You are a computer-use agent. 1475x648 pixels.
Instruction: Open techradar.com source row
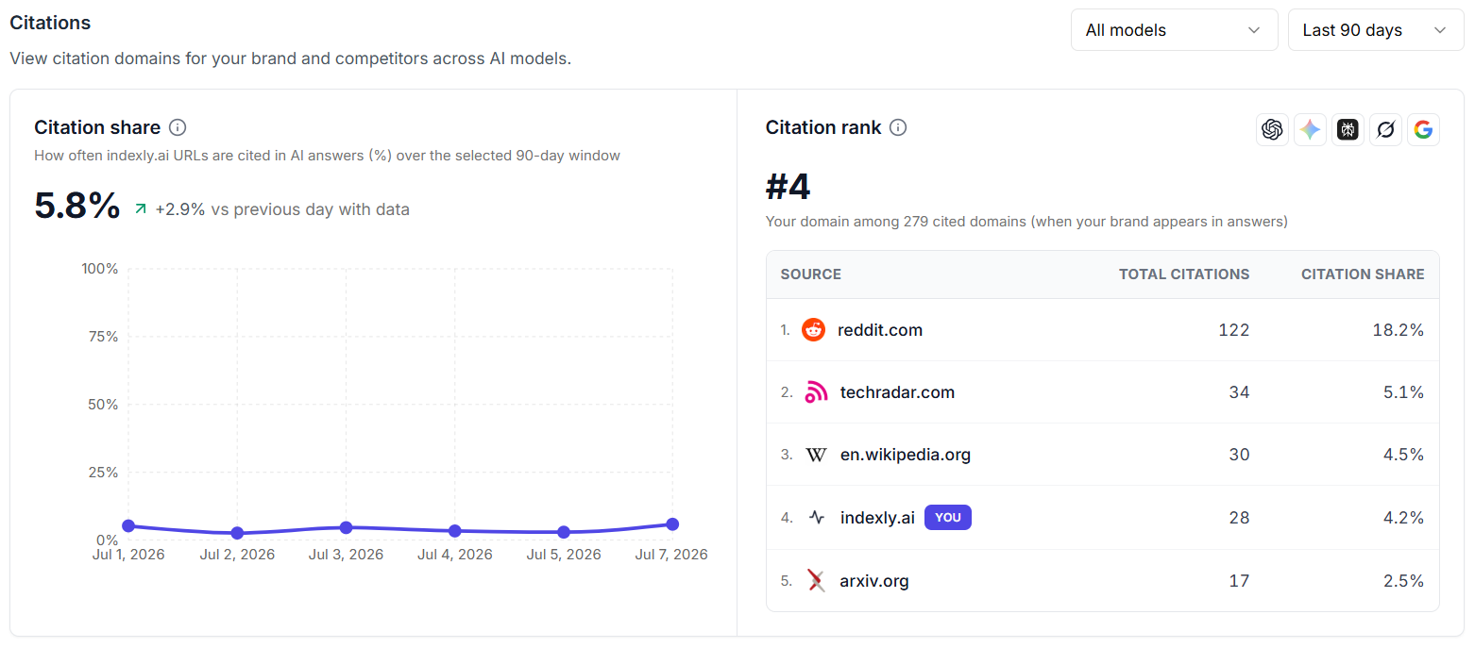1102,392
